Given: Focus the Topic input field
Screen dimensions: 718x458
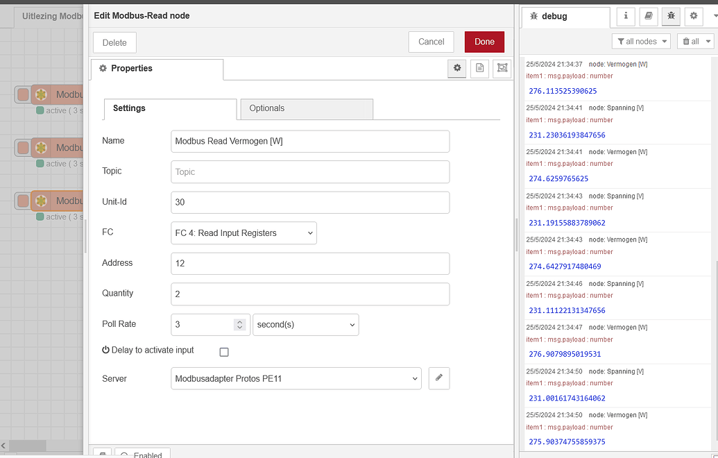Looking at the screenshot, I should (310, 172).
